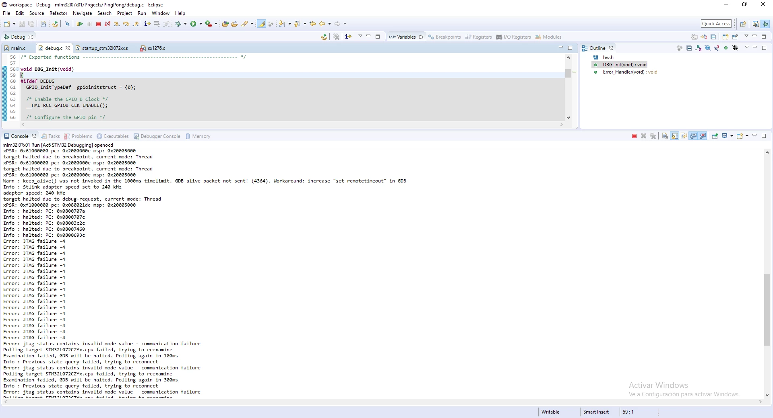Open the Window menu

click(x=160, y=13)
